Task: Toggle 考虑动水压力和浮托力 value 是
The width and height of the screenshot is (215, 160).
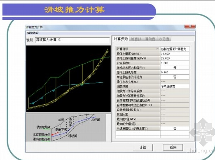Action: [x=175, y=68]
